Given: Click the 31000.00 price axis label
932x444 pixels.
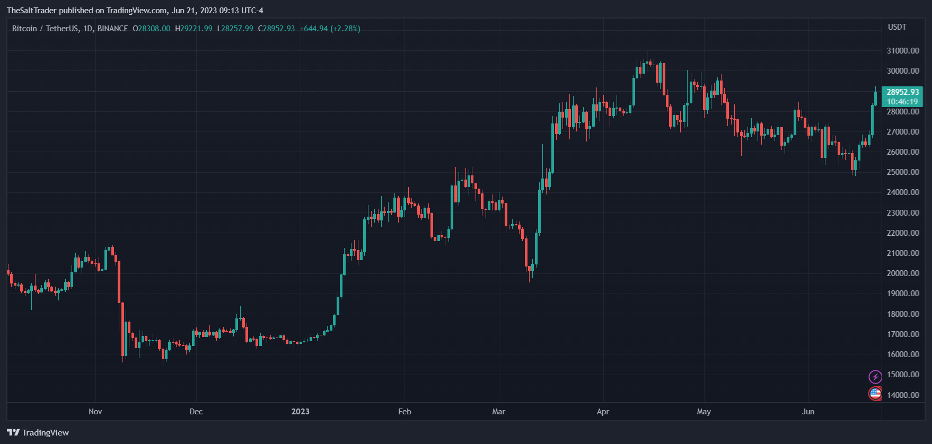Looking at the screenshot, I should 903,51.
